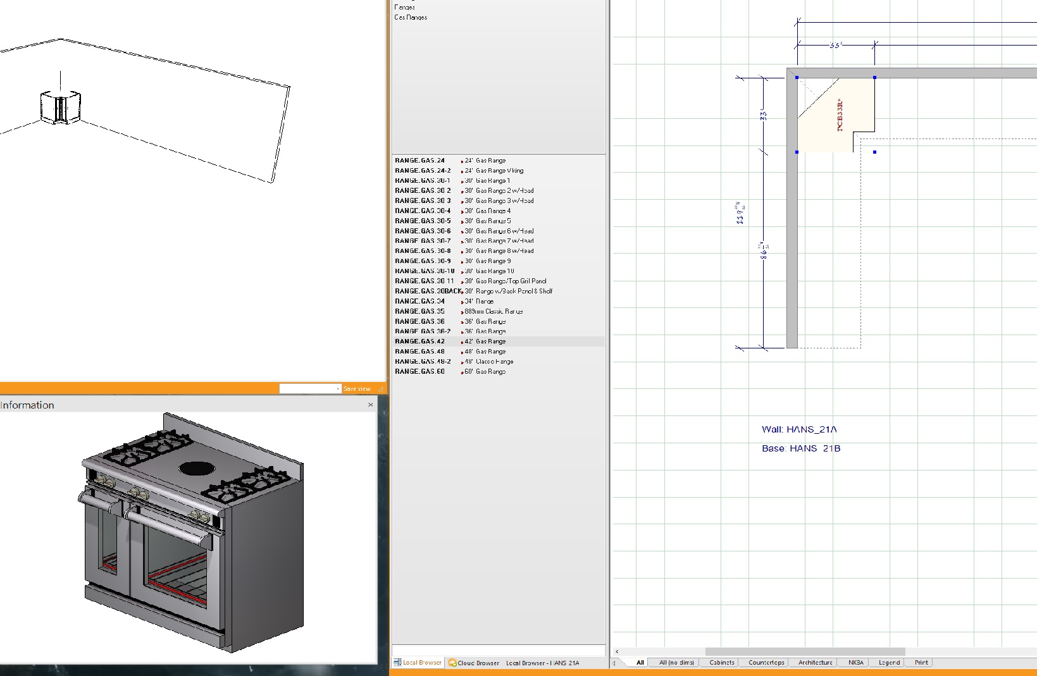This screenshot has height=676, width=1037.
Task: Open the NKBA view tab
Action: (855, 663)
